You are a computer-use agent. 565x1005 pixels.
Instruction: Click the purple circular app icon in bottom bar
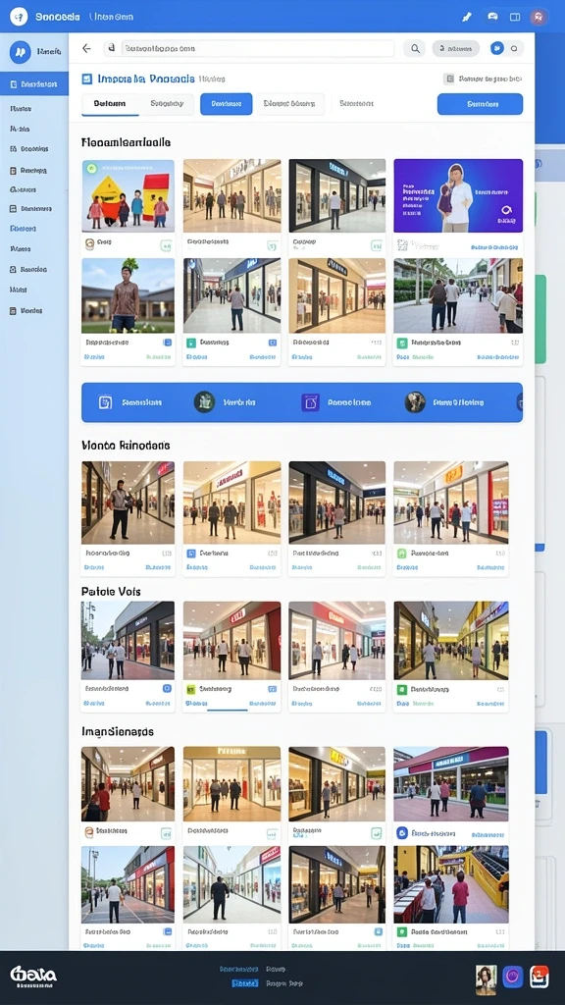512,977
